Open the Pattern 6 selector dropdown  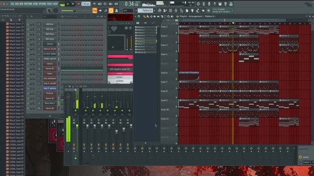pos(146,11)
